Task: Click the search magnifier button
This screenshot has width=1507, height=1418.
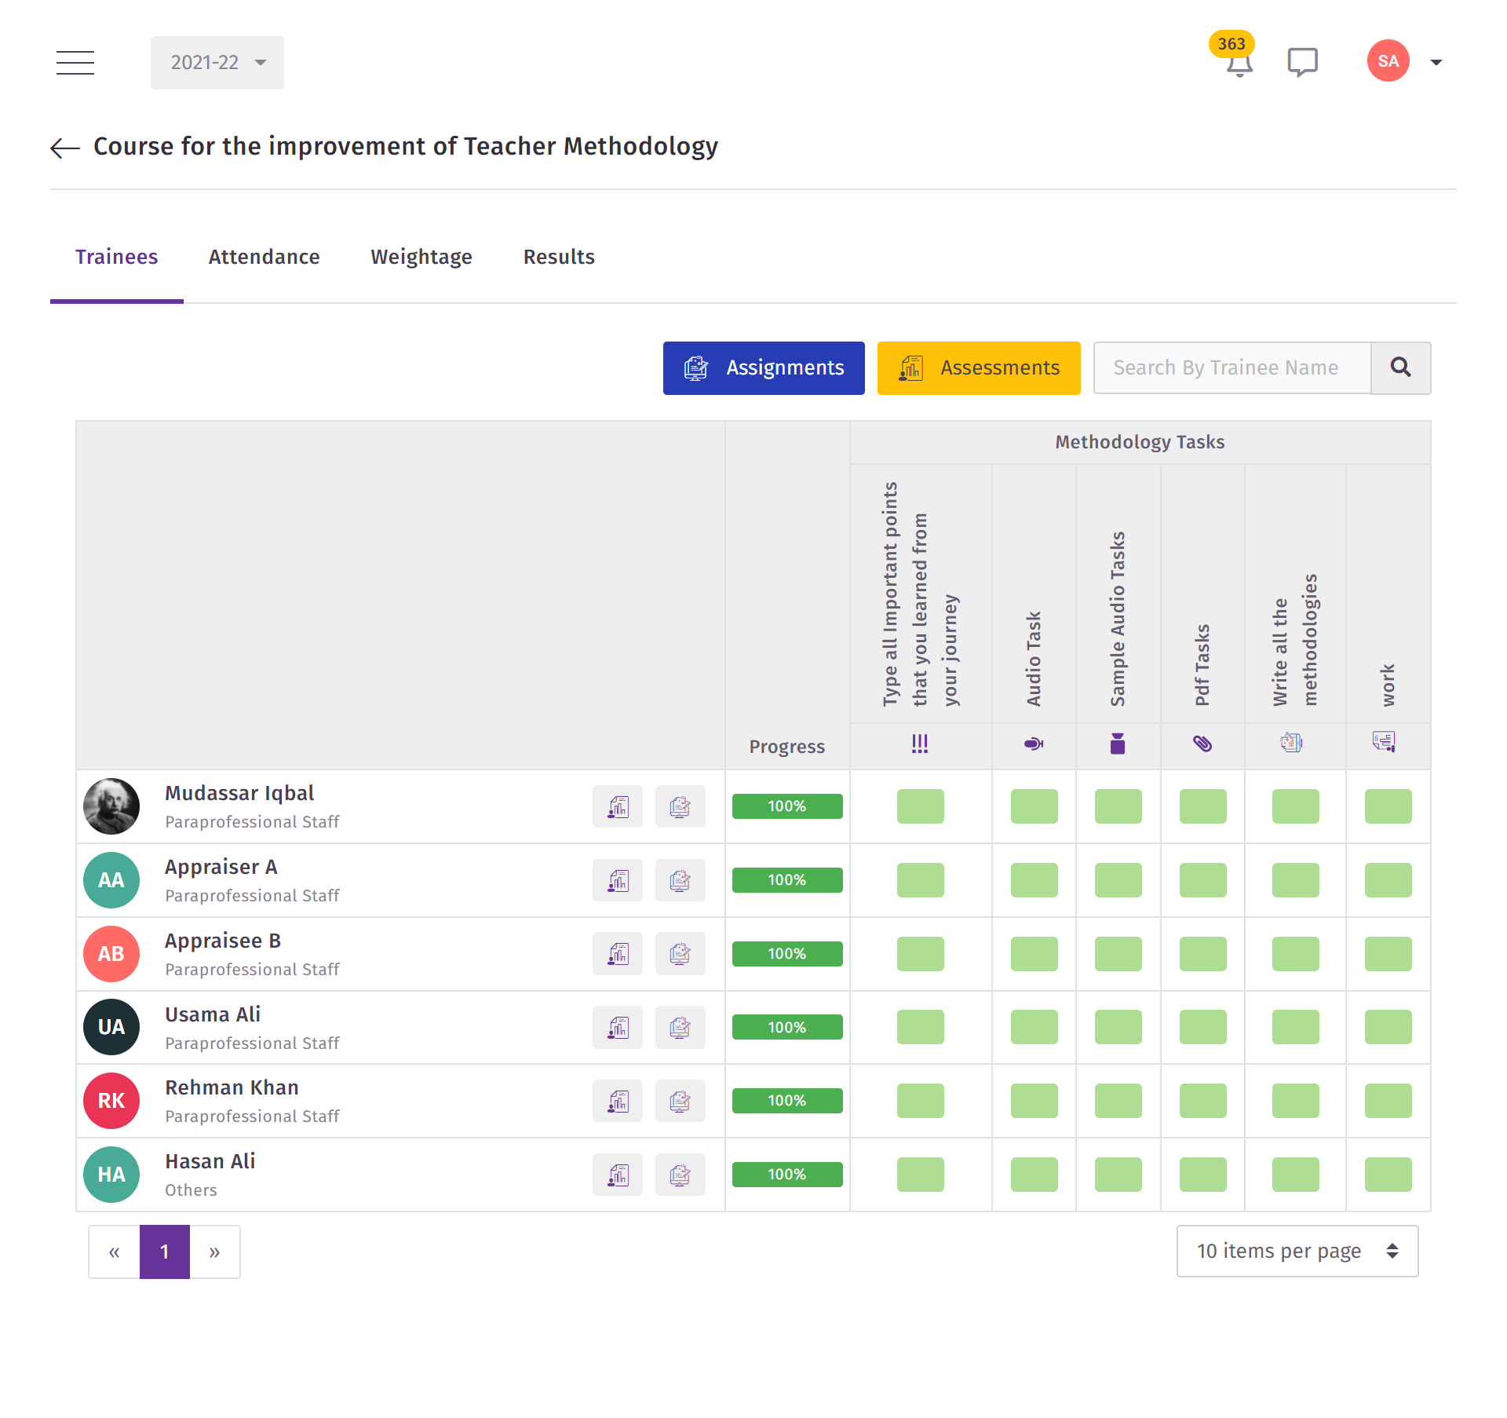Action: coord(1400,367)
